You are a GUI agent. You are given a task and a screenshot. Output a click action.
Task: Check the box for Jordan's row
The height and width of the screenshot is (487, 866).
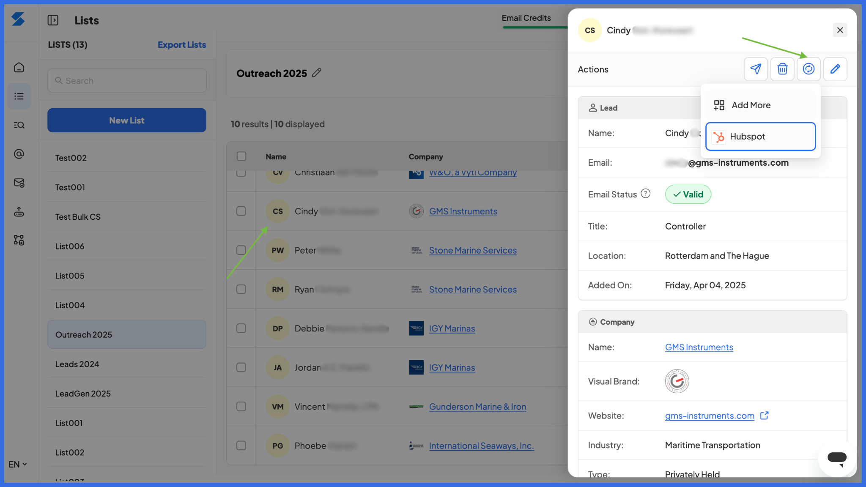tap(241, 367)
